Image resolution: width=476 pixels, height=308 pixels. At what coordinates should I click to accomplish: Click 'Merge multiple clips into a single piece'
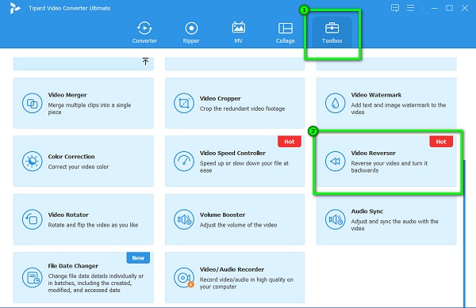[90, 108]
